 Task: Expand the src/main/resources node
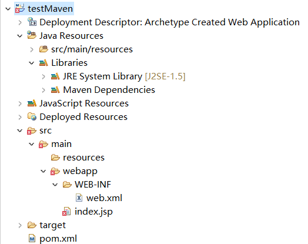(x=32, y=49)
